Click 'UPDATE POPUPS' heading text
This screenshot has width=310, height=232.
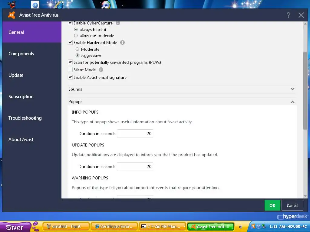click(x=88, y=145)
